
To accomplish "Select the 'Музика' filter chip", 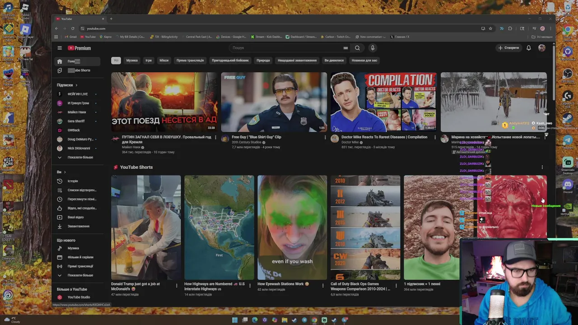I will click(132, 60).
